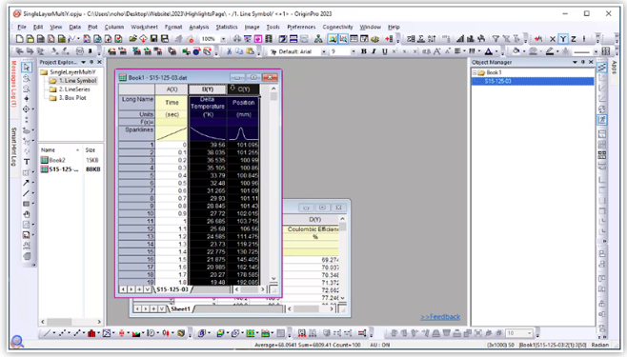
Task: Select the B(Y) column header in Book1
Action: [207, 89]
